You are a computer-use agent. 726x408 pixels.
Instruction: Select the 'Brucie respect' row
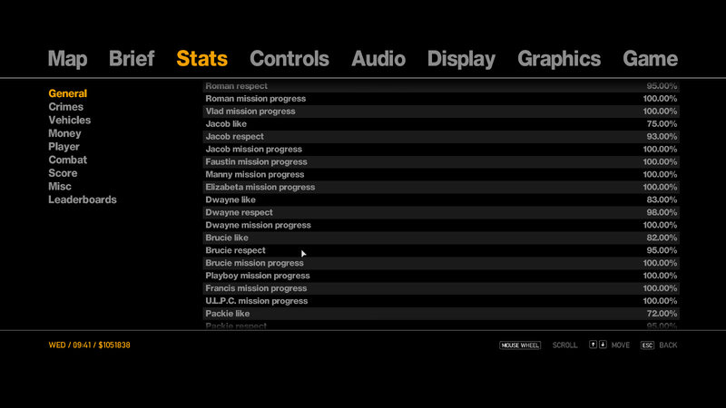441,250
